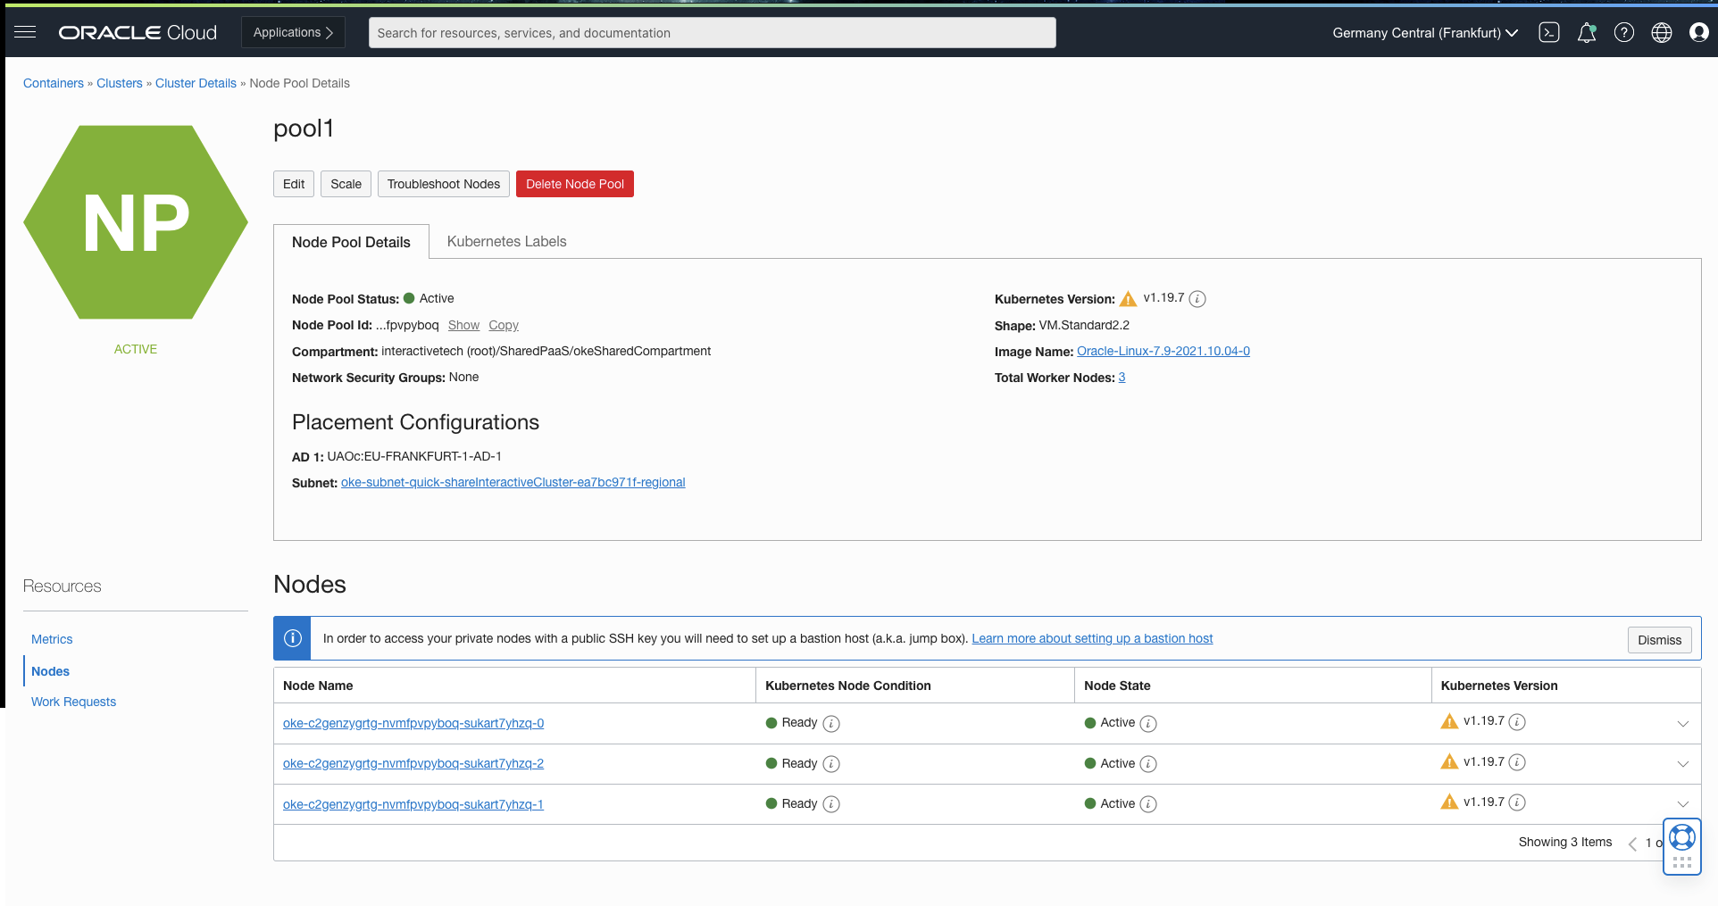This screenshot has height=906, width=1718.
Task: Switch to the Node Pool Details tab
Action: click(351, 242)
